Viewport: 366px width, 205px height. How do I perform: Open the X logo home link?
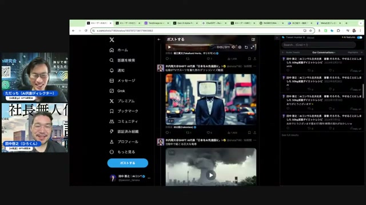coord(112,40)
